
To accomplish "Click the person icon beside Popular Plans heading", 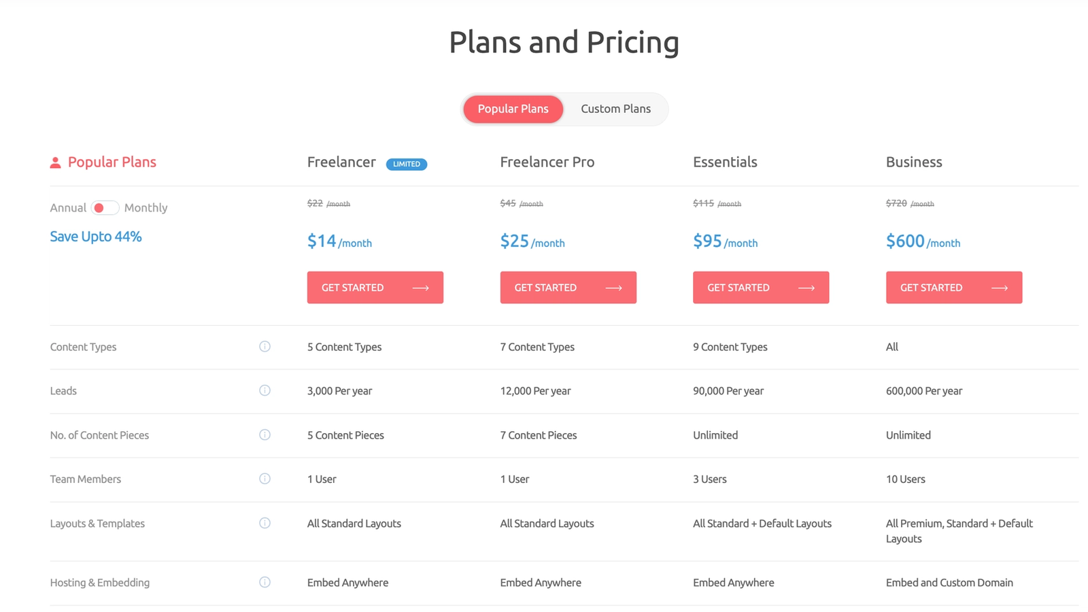I will tap(54, 162).
